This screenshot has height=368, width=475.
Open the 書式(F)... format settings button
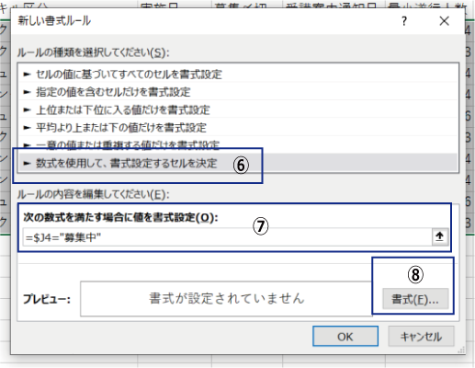[415, 299]
